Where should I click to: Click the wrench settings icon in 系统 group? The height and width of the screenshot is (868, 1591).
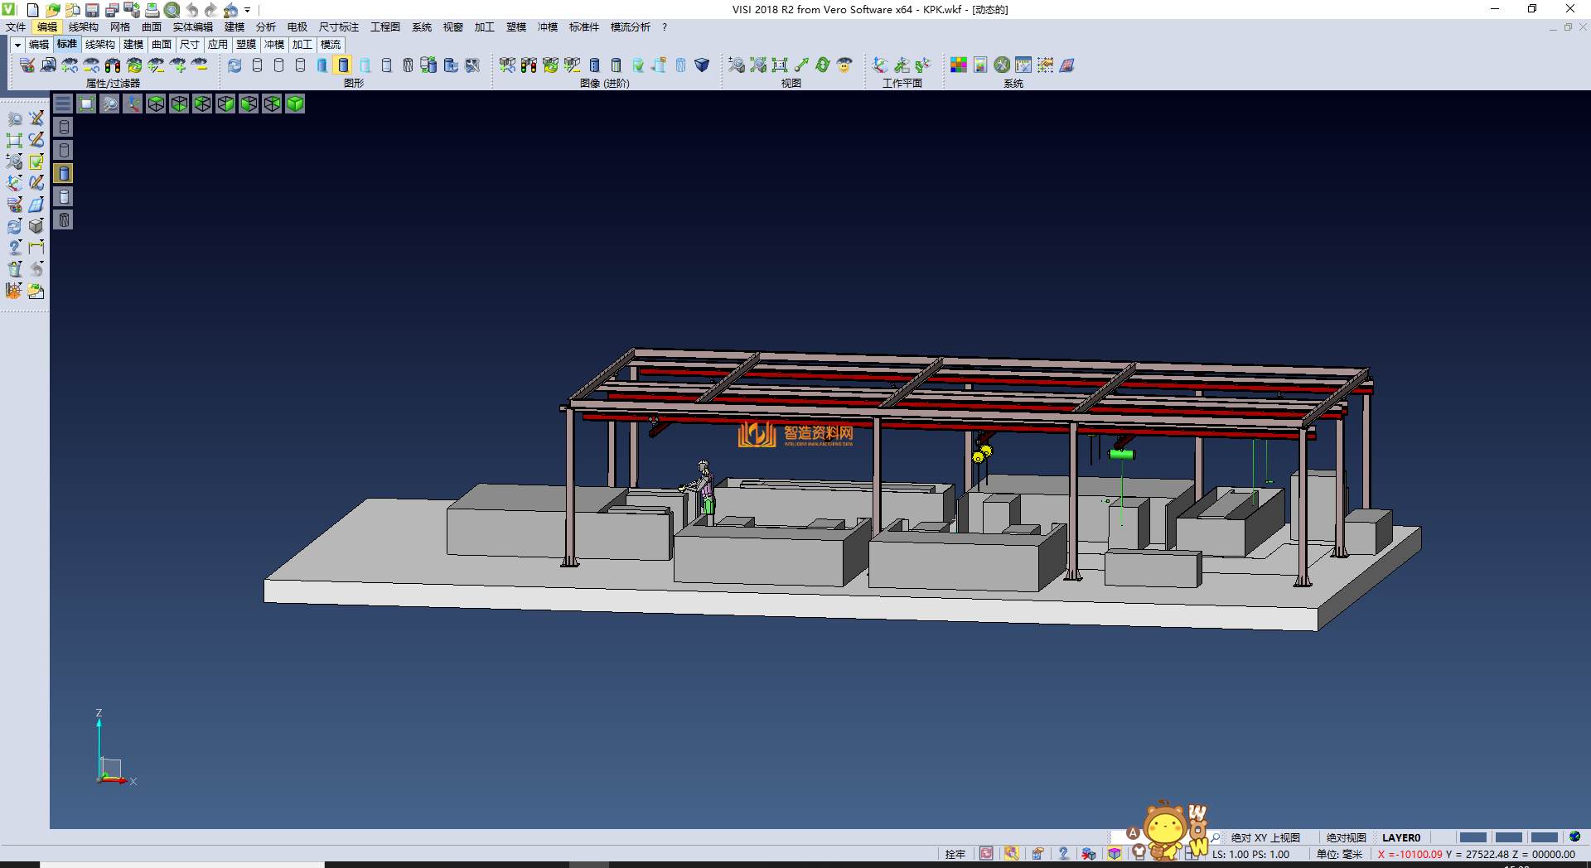tap(1002, 65)
